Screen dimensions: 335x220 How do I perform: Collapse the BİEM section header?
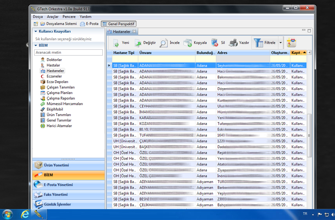(x=36, y=45)
